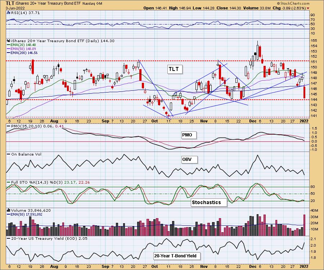Click the boxed 'TLT' chart annotation
This screenshot has height=270, width=324.
pyautogui.click(x=175, y=69)
